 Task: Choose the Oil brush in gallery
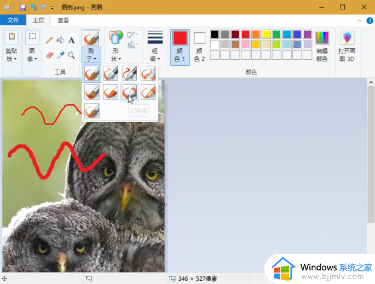coord(92,92)
